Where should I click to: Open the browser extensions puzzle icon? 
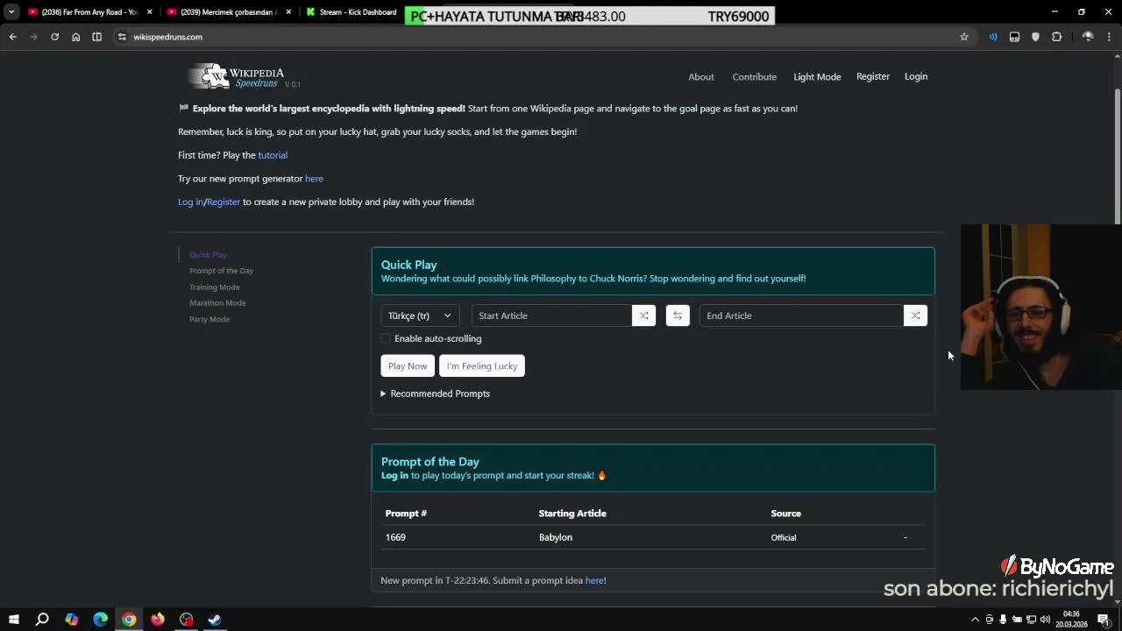tap(1056, 37)
